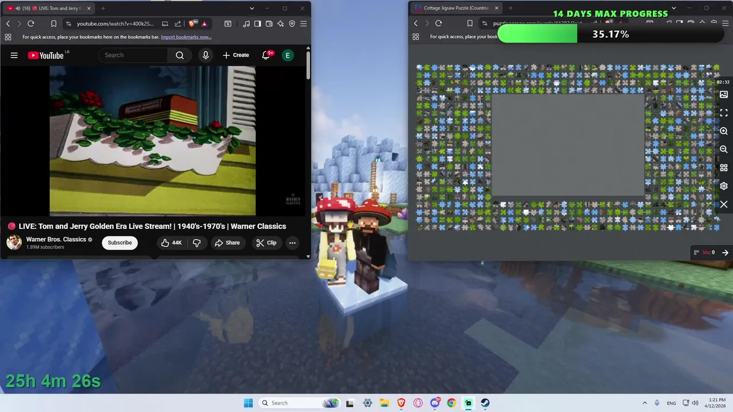Reload the Cottage Jigsaw Puzzle page
733x412 pixels.
pyautogui.click(x=439, y=23)
